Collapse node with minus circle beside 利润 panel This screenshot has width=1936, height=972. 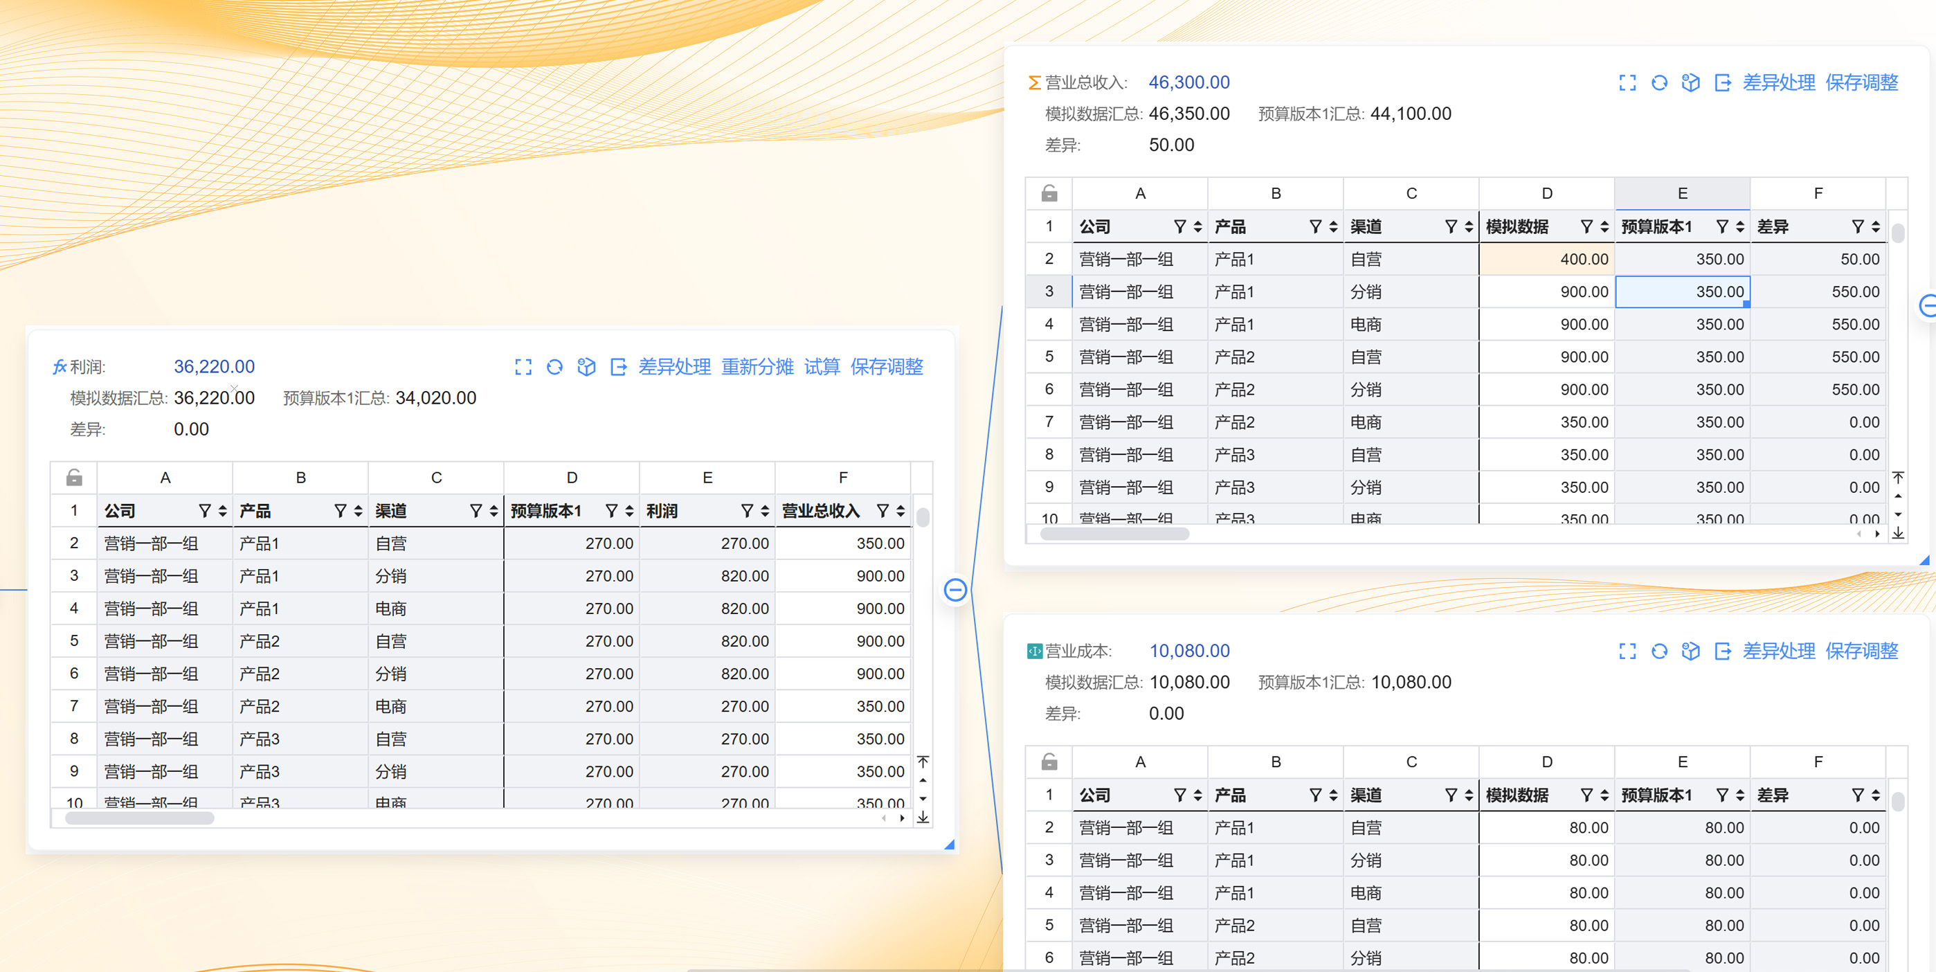[955, 590]
